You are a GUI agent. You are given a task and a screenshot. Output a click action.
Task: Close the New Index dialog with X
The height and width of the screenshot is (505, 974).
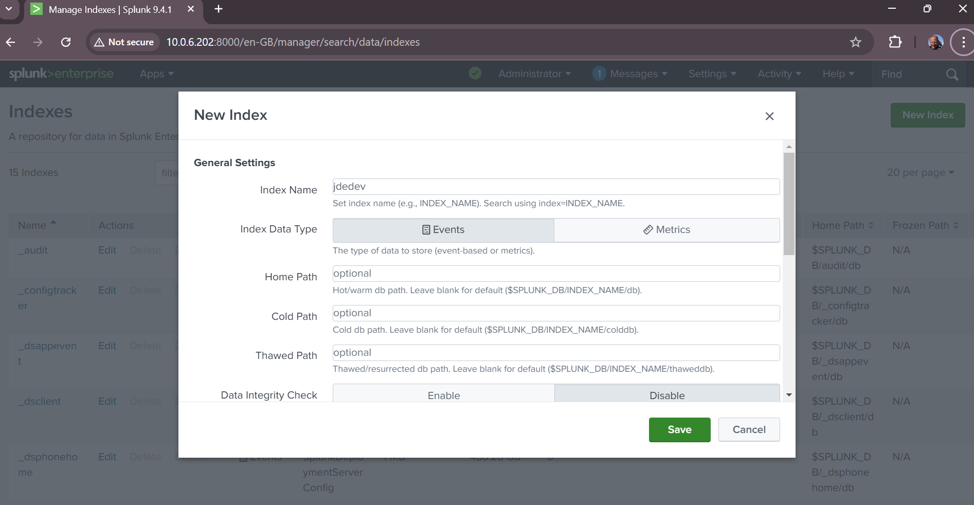(x=769, y=116)
